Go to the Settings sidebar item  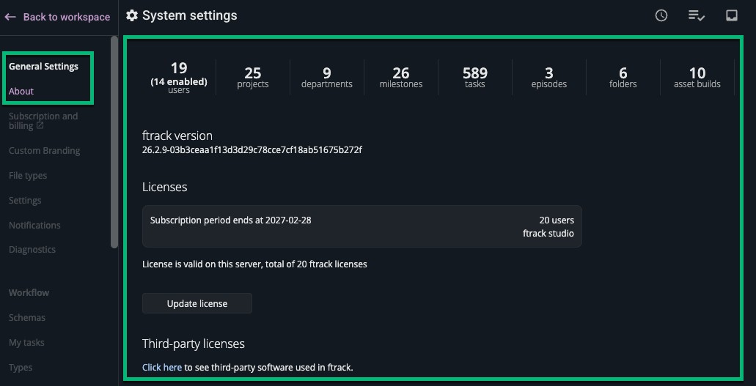pyautogui.click(x=25, y=201)
